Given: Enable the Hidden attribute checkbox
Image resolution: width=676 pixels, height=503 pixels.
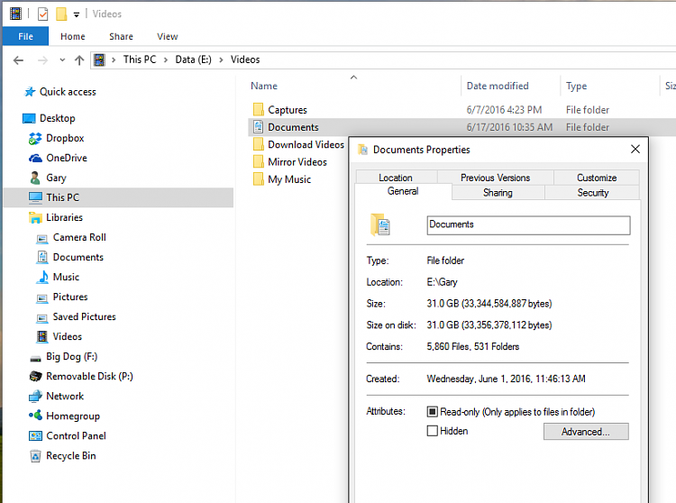Looking at the screenshot, I should click(x=433, y=432).
